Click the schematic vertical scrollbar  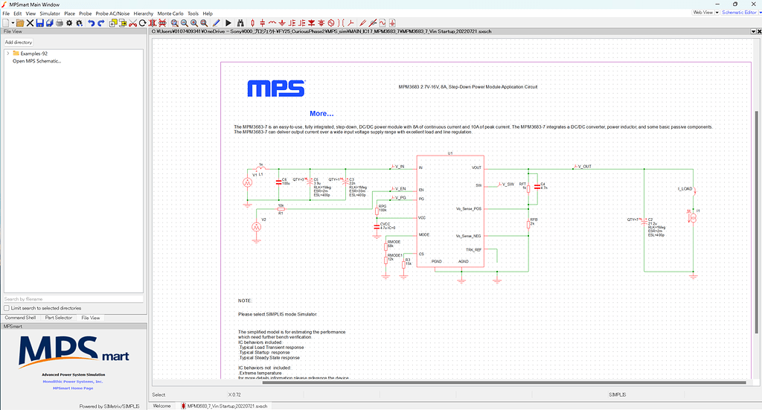756,222
